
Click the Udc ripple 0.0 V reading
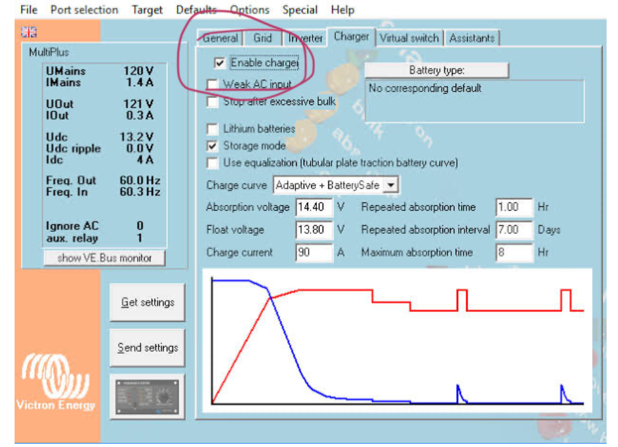click(100, 148)
